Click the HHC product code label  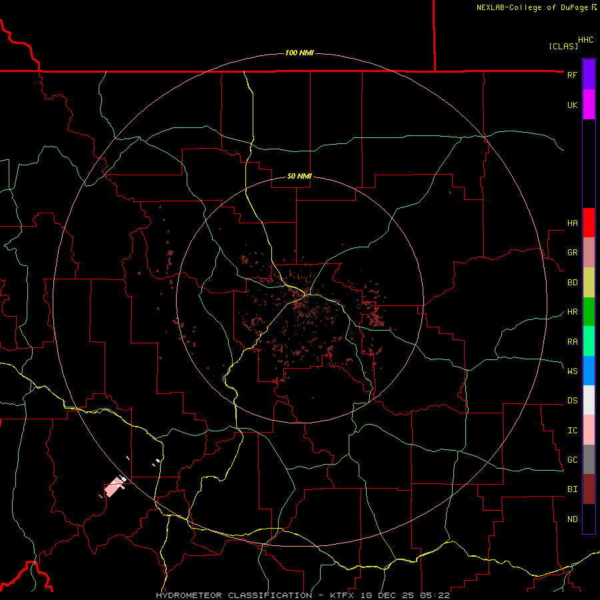[x=586, y=40]
